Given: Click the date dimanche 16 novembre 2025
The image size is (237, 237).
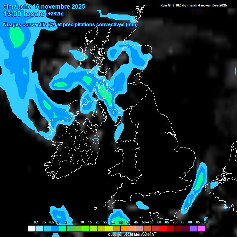Looking at the screenshot, I should tap(44, 6).
